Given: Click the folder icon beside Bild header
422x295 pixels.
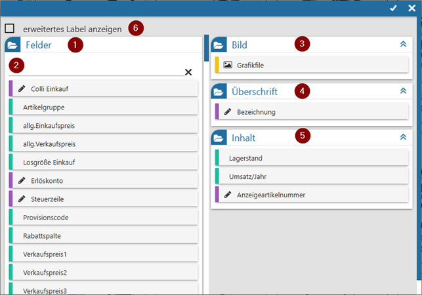Looking at the screenshot, I should 219,45.
